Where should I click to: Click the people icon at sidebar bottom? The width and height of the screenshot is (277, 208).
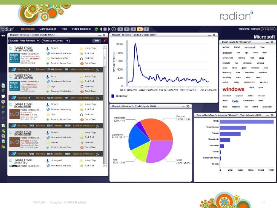3,147
